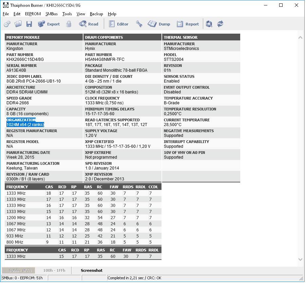
Task: Click the capacity 8 GB (16 components) value
Action: tap(27, 114)
